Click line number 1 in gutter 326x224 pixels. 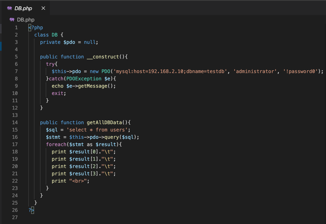[x=16, y=27]
